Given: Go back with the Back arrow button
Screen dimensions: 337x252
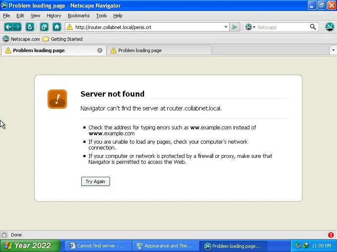Looking at the screenshot, I should coord(8,27).
